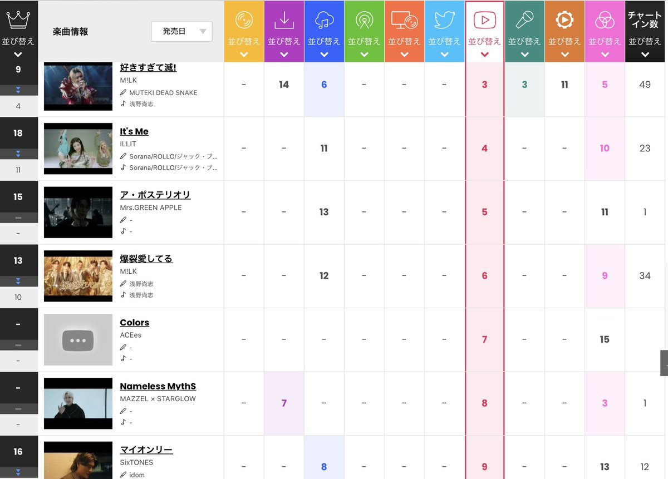Open the 発売日 dropdown
This screenshot has width=668, height=479.
tap(181, 31)
